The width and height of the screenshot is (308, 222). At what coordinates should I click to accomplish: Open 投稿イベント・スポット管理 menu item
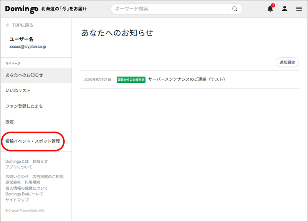pos(33,141)
